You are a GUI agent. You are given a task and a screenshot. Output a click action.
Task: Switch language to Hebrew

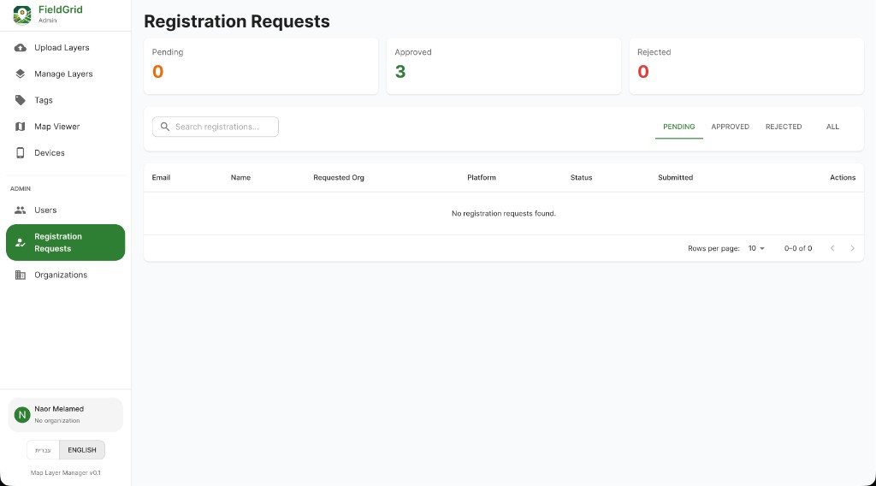coord(43,450)
